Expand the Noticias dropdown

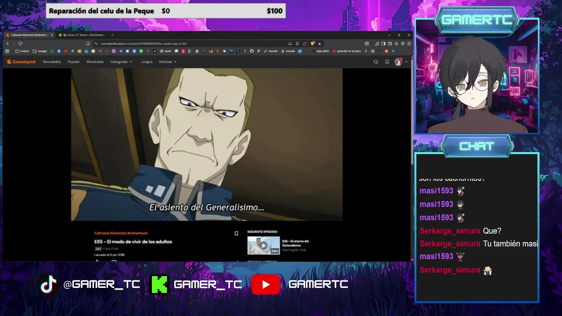(x=168, y=62)
